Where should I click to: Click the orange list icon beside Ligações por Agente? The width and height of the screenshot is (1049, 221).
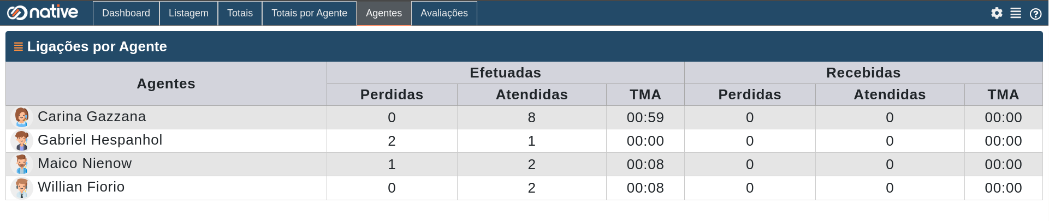click(x=18, y=47)
